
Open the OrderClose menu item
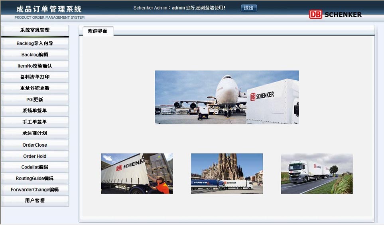35,145
